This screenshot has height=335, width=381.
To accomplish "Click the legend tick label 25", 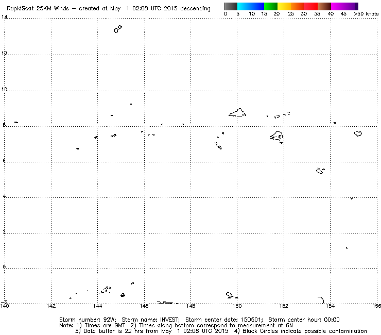I will click(291, 13).
